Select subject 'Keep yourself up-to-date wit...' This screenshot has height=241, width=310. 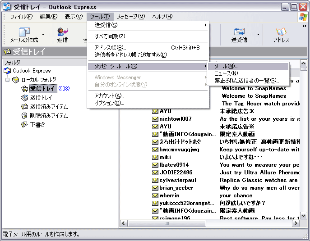coord(259,150)
